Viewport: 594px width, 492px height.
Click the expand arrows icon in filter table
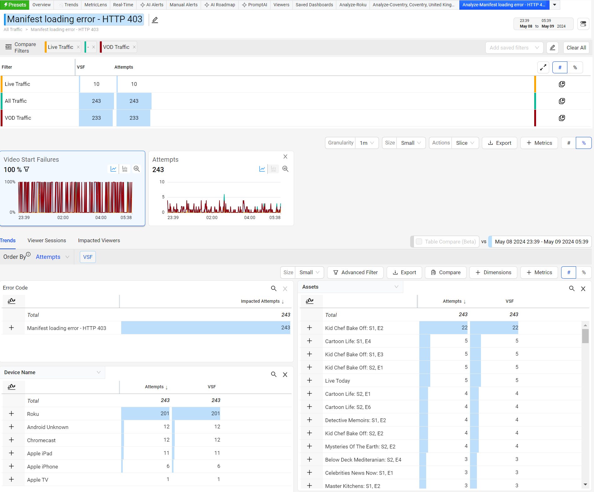(543, 67)
